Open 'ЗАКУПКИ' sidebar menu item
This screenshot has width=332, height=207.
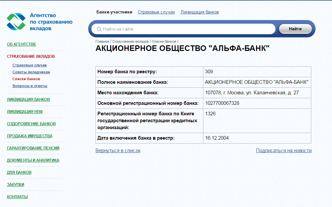pyautogui.click(x=15, y=185)
